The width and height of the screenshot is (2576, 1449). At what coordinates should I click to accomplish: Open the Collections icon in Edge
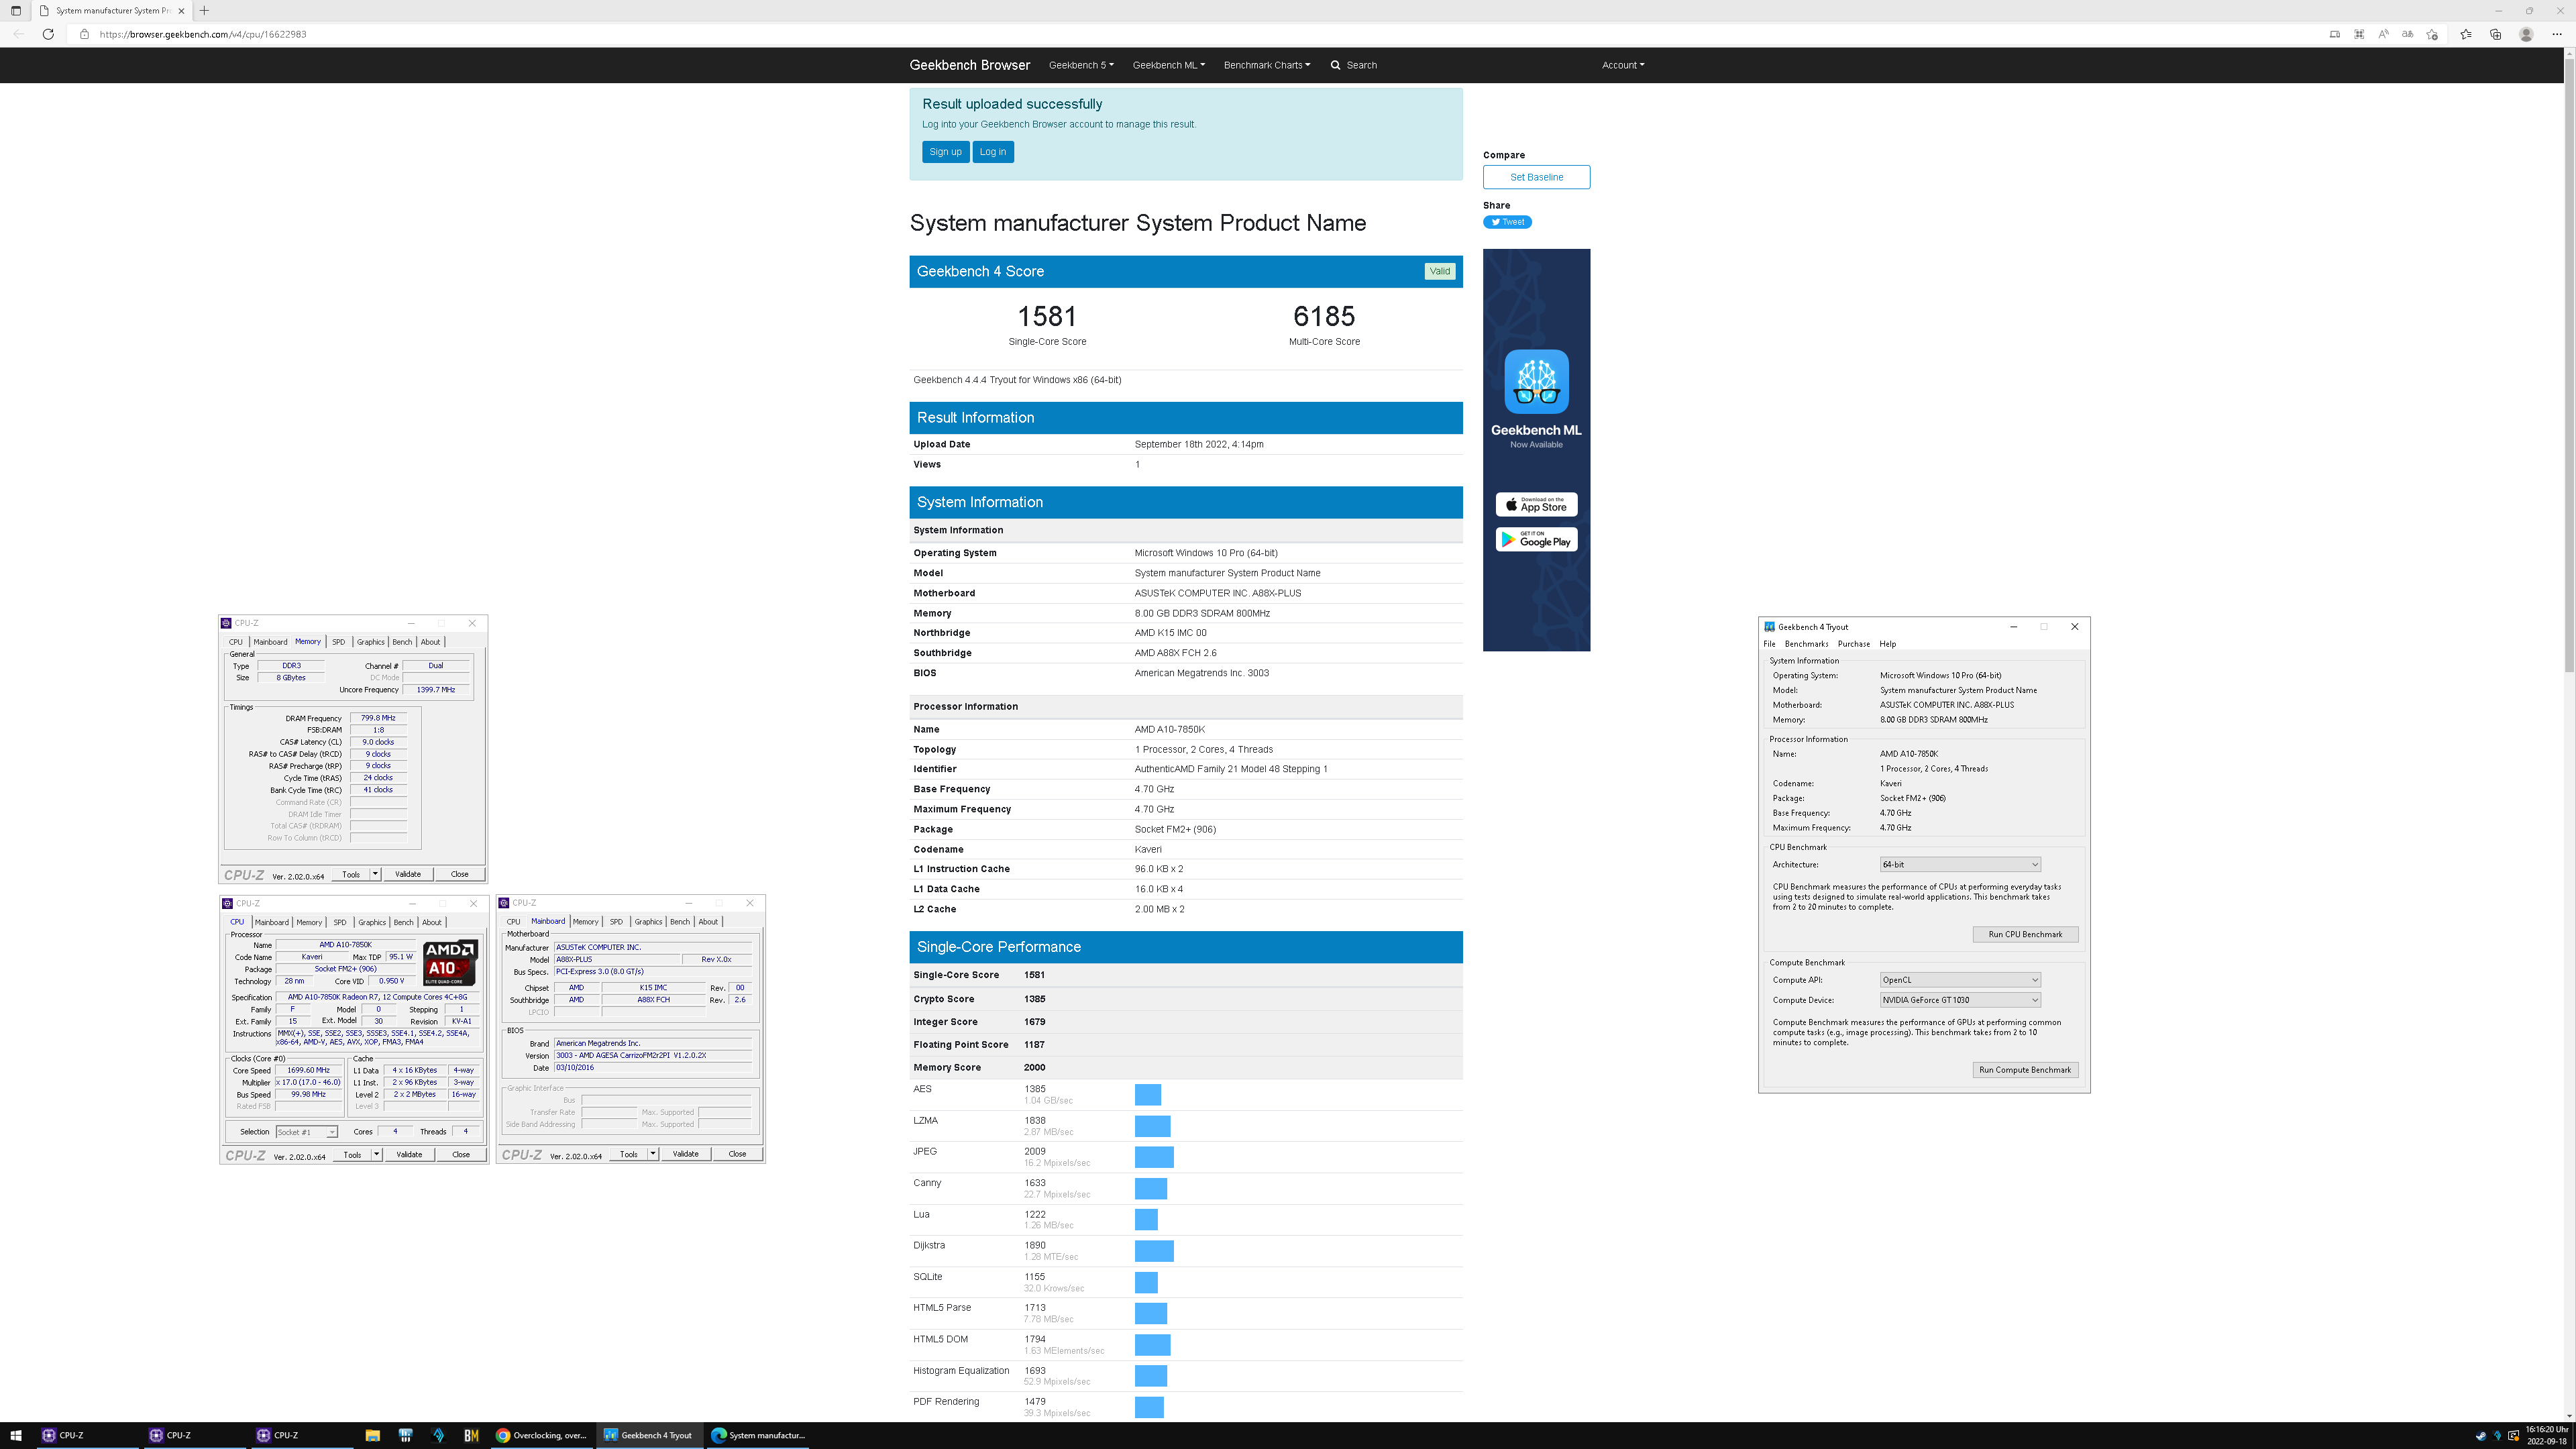(2495, 34)
